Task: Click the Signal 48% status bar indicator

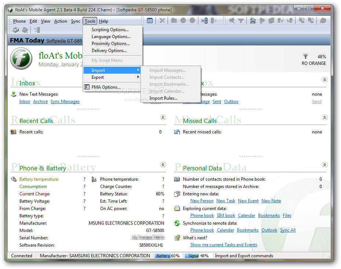Action: coord(198,256)
